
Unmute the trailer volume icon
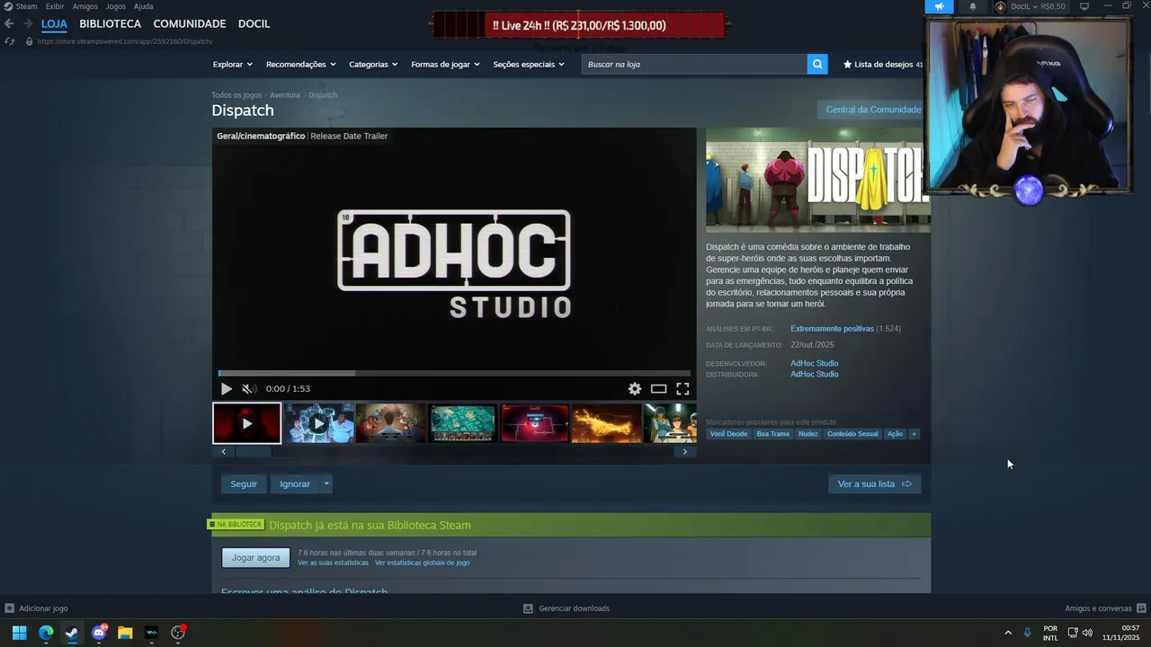(x=249, y=389)
